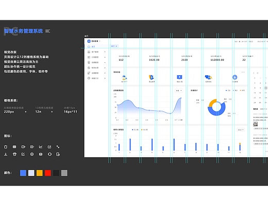268x201 pixels.
Task: Click the tallest bar above month 6
Action: (174, 145)
